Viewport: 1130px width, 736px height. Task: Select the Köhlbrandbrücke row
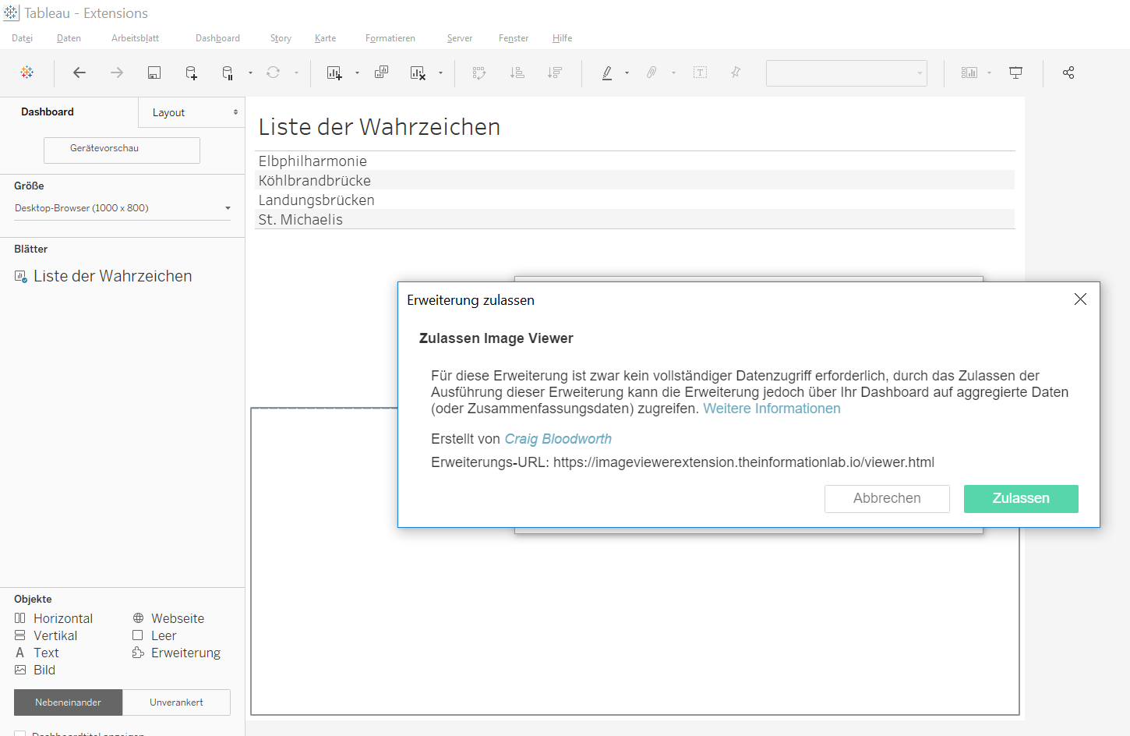[x=634, y=180]
